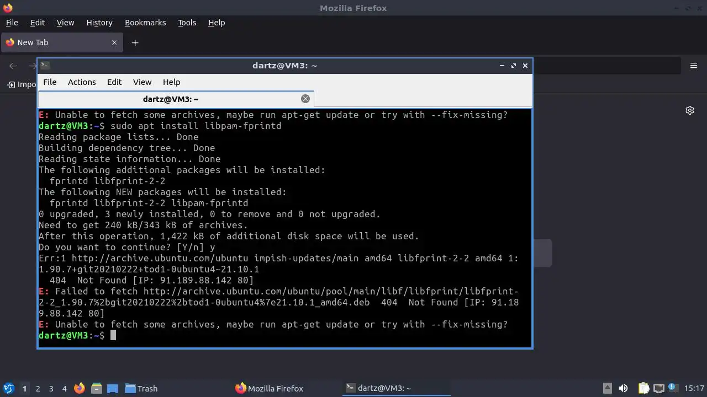Minimize the terminal window

(502, 66)
